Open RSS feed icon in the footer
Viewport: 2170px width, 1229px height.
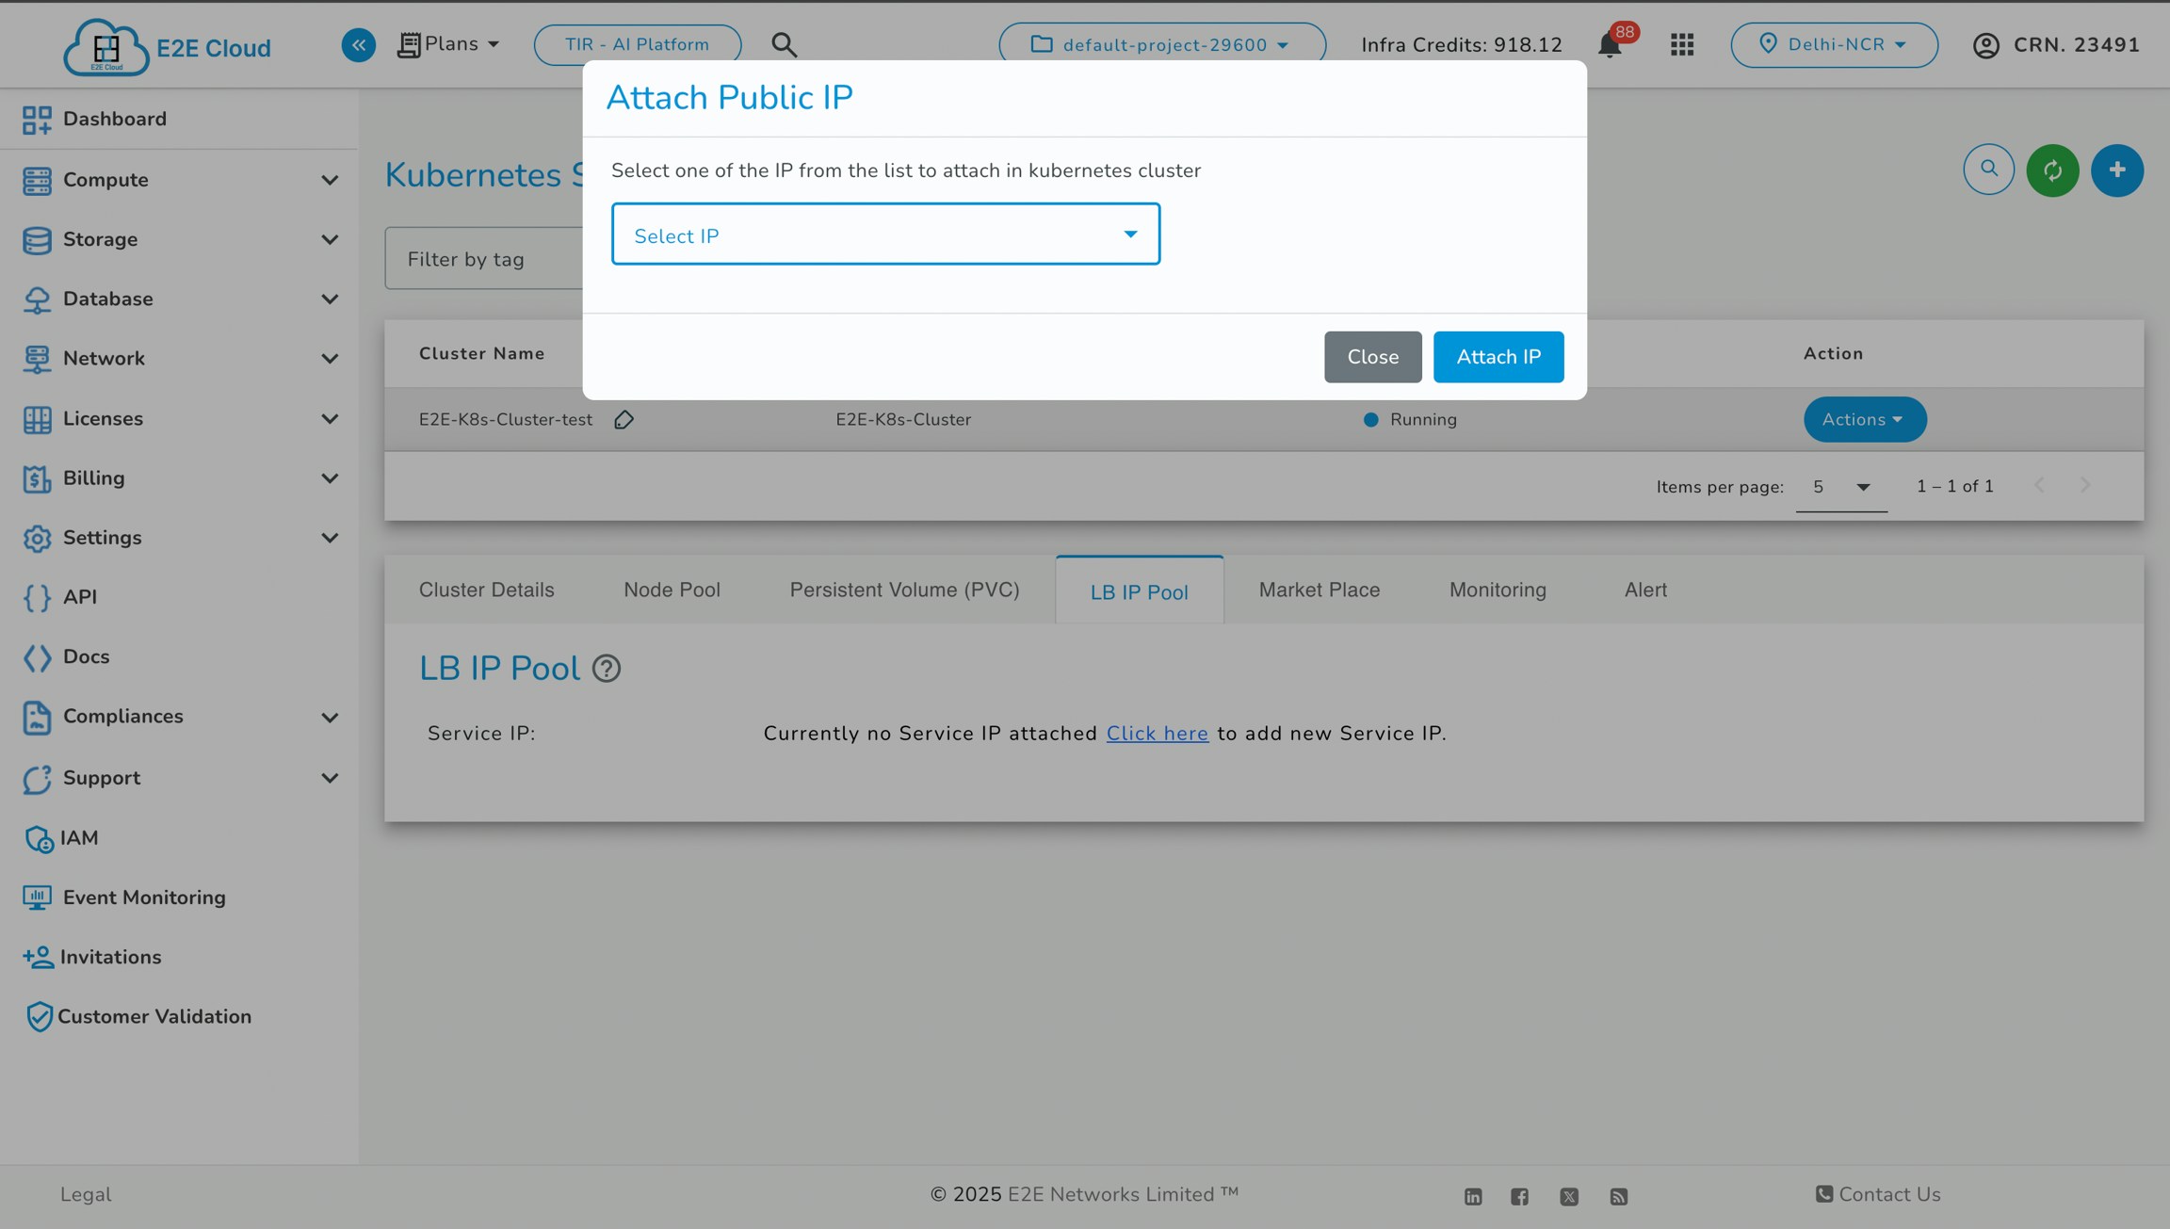tap(1618, 1196)
